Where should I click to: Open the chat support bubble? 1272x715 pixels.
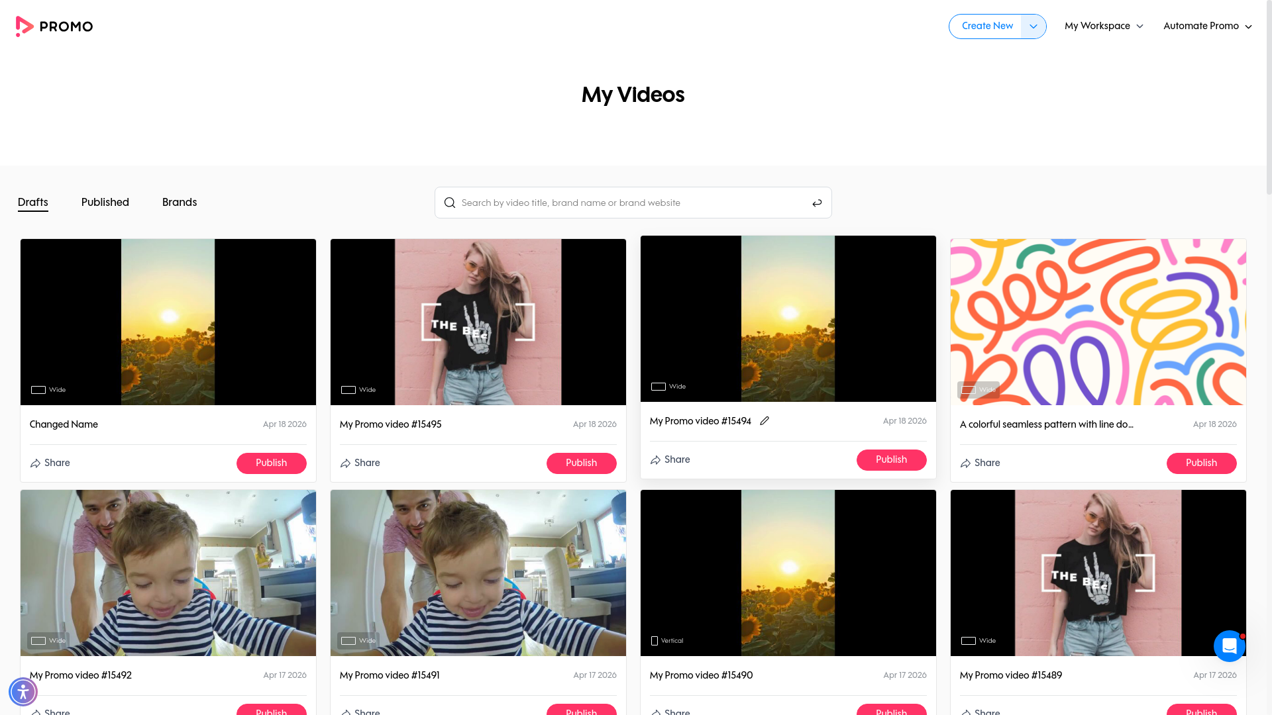click(x=1229, y=645)
